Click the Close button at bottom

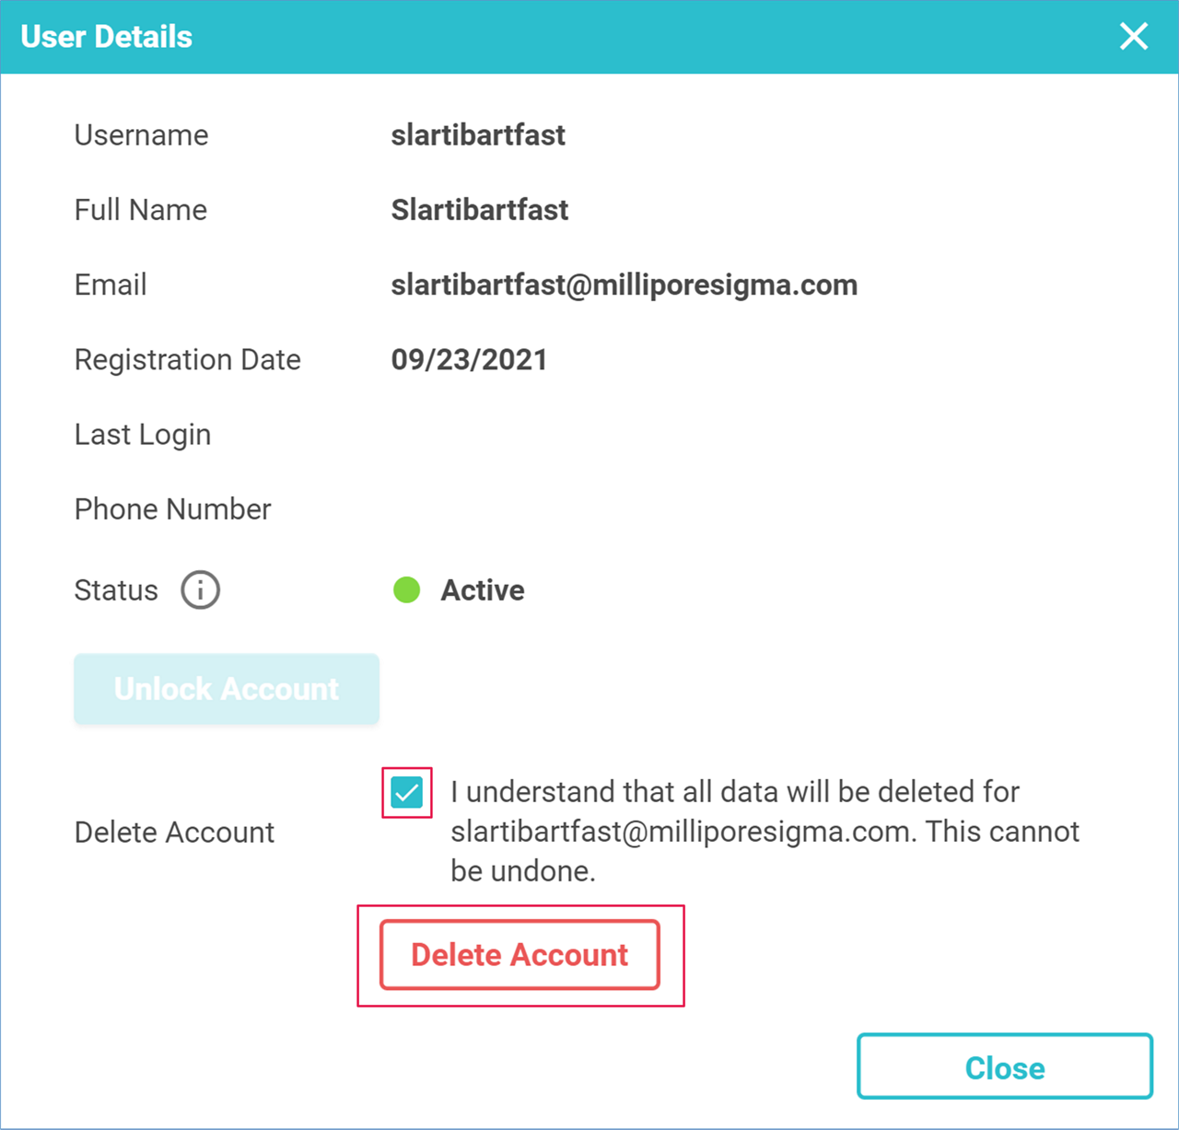(1004, 1067)
